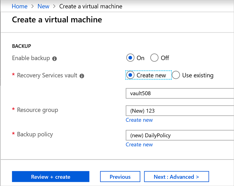Screen dimensions: 234x186
Task: Select the Create a virtual machine breadcrumb
Action: 90,6
